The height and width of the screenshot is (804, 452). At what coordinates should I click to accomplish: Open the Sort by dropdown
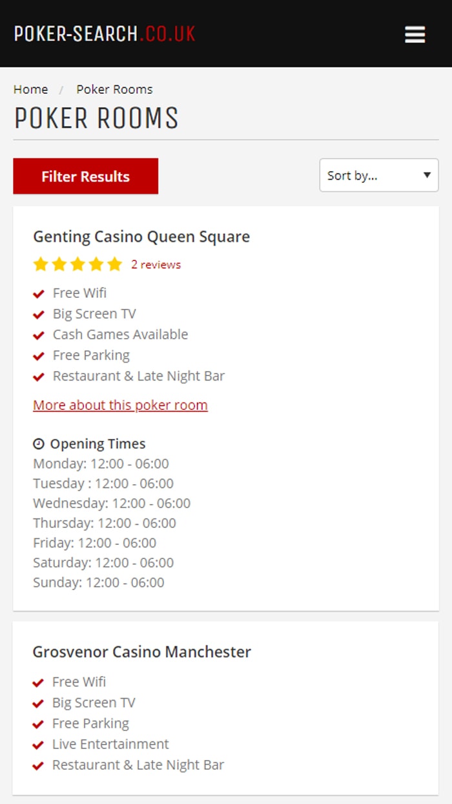(379, 175)
